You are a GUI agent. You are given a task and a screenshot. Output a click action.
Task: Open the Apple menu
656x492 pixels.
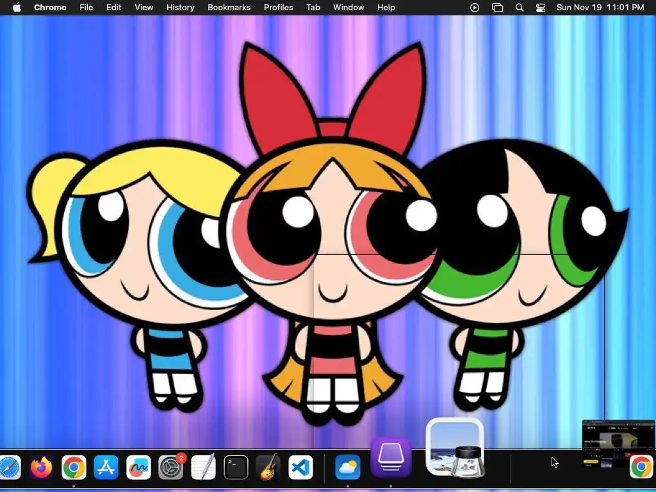(16, 8)
